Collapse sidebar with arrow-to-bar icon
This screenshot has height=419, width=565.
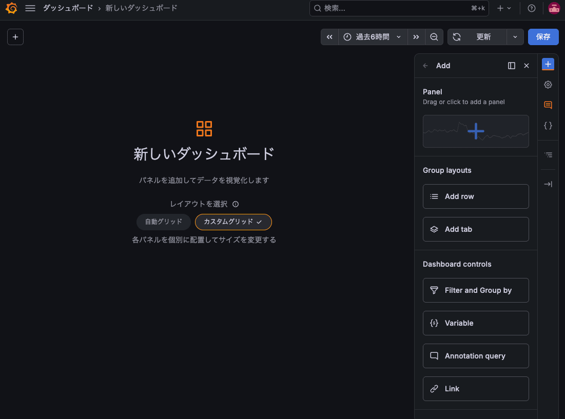click(548, 184)
